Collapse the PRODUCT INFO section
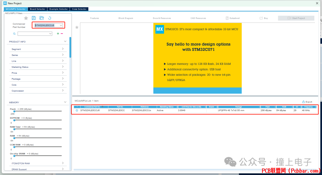The width and height of the screenshot is (322, 175). point(65,41)
